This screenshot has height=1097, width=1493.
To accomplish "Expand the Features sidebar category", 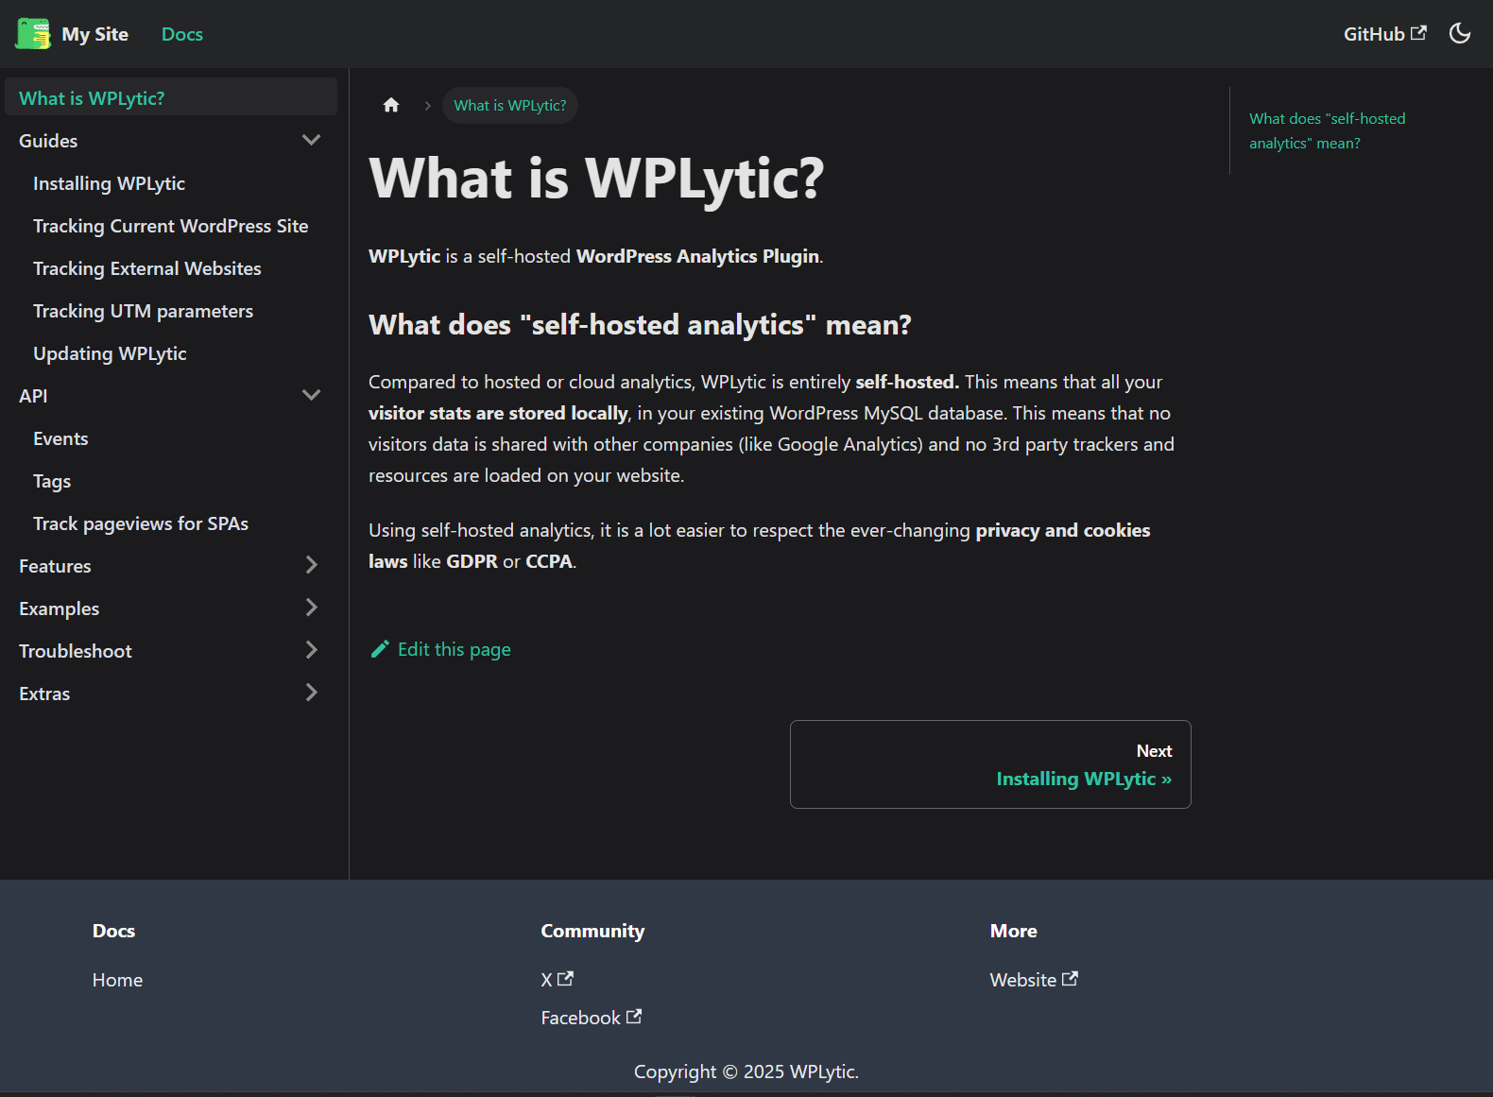I will [x=311, y=565].
